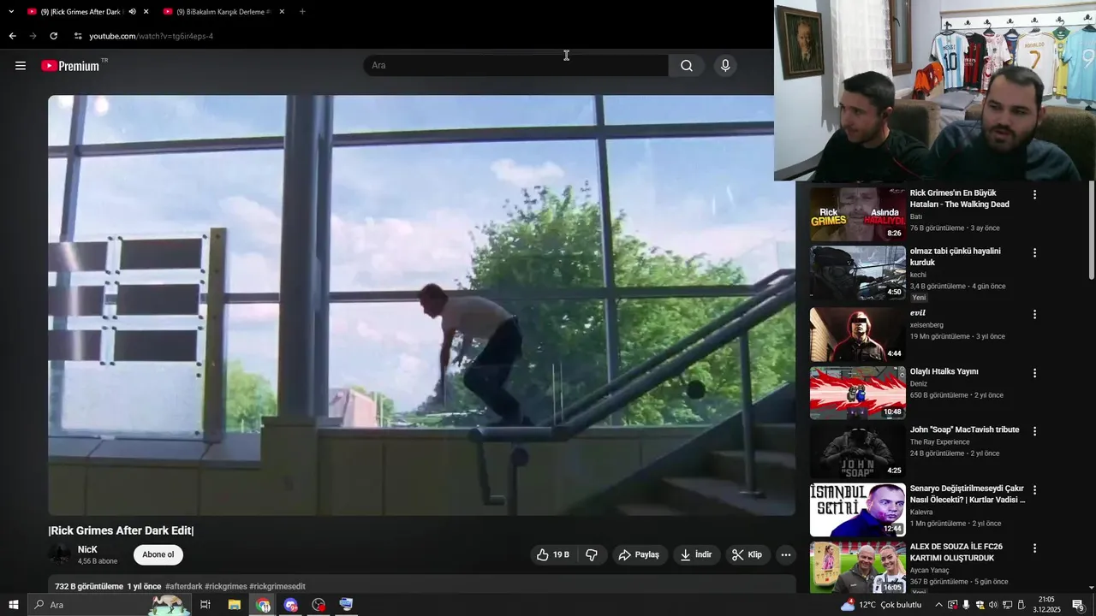Open File Explorer from taskbar
Viewport: 1096px width, 616px height.
point(234,605)
